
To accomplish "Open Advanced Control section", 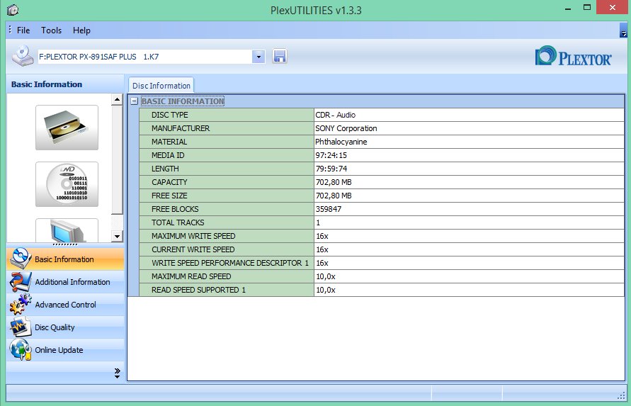I will click(x=65, y=305).
